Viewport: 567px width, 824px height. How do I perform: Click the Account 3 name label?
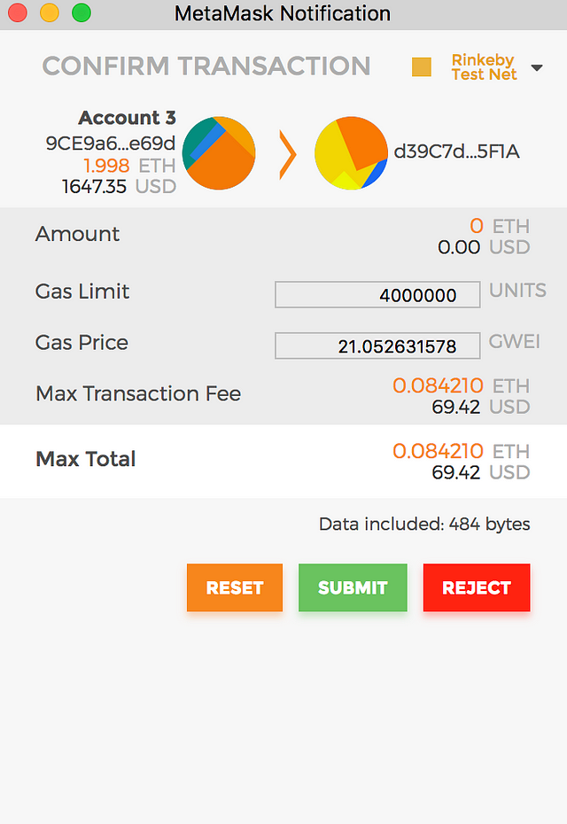(128, 118)
